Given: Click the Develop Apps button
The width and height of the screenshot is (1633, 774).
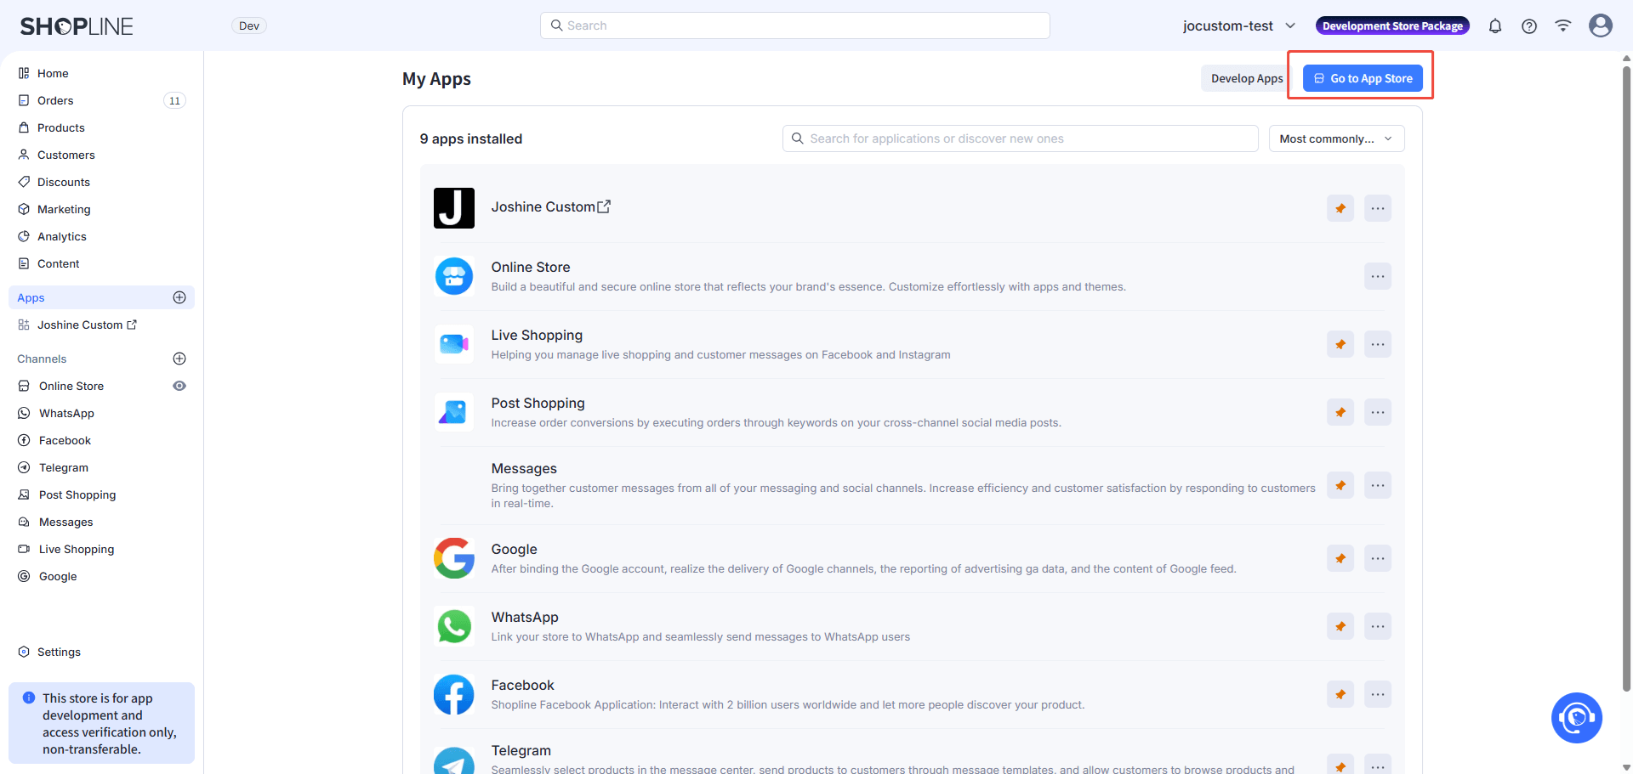Looking at the screenshot, I should coord(1246,78).
